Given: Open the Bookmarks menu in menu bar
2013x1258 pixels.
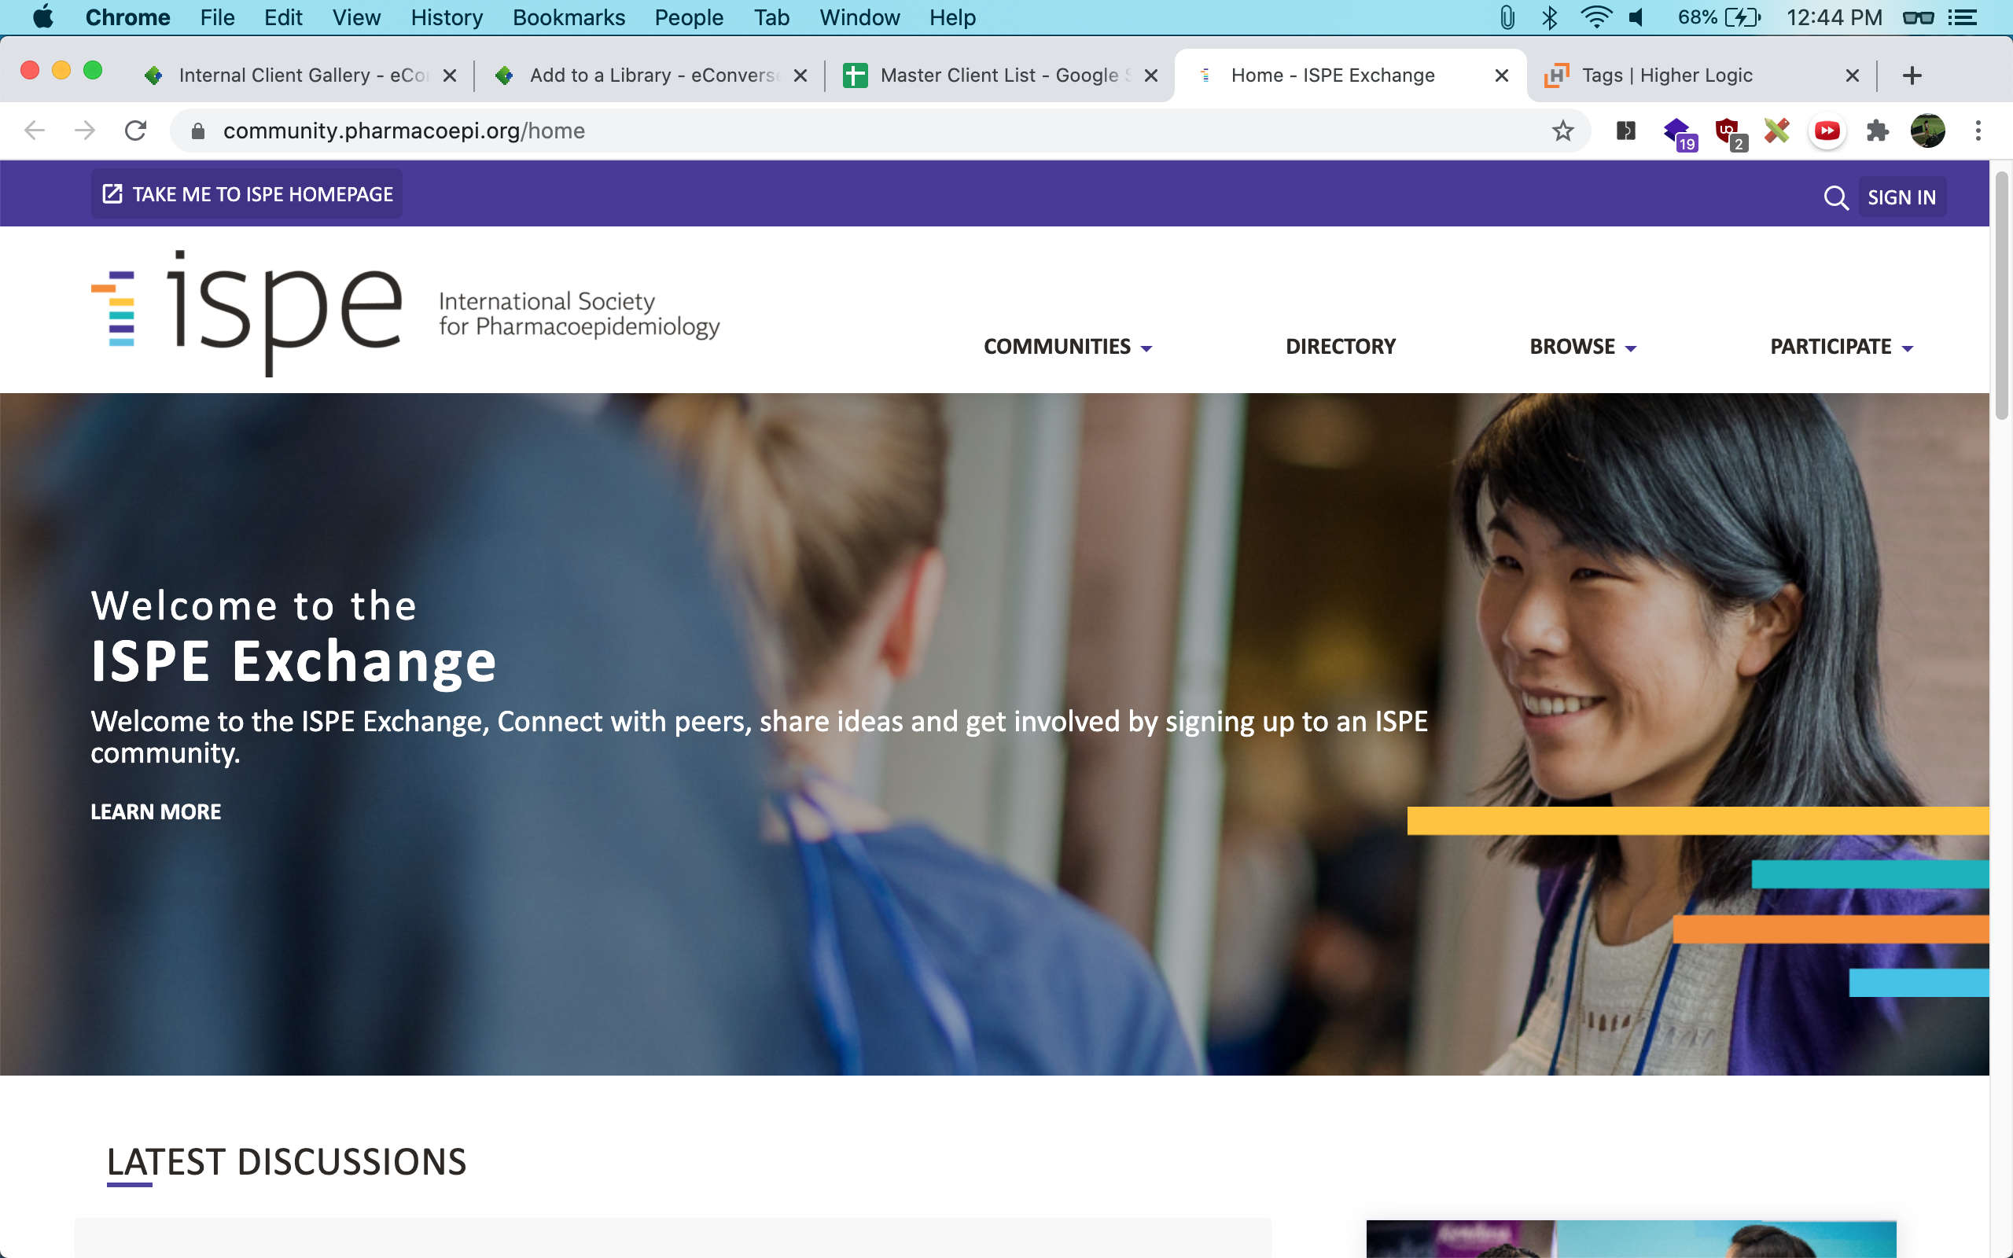Looking at the screenshot, I should pyautogui.click(x=569, y=17).
